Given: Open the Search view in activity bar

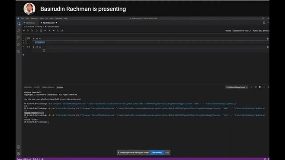Looking at the screenshot, I should click(19, 30).
